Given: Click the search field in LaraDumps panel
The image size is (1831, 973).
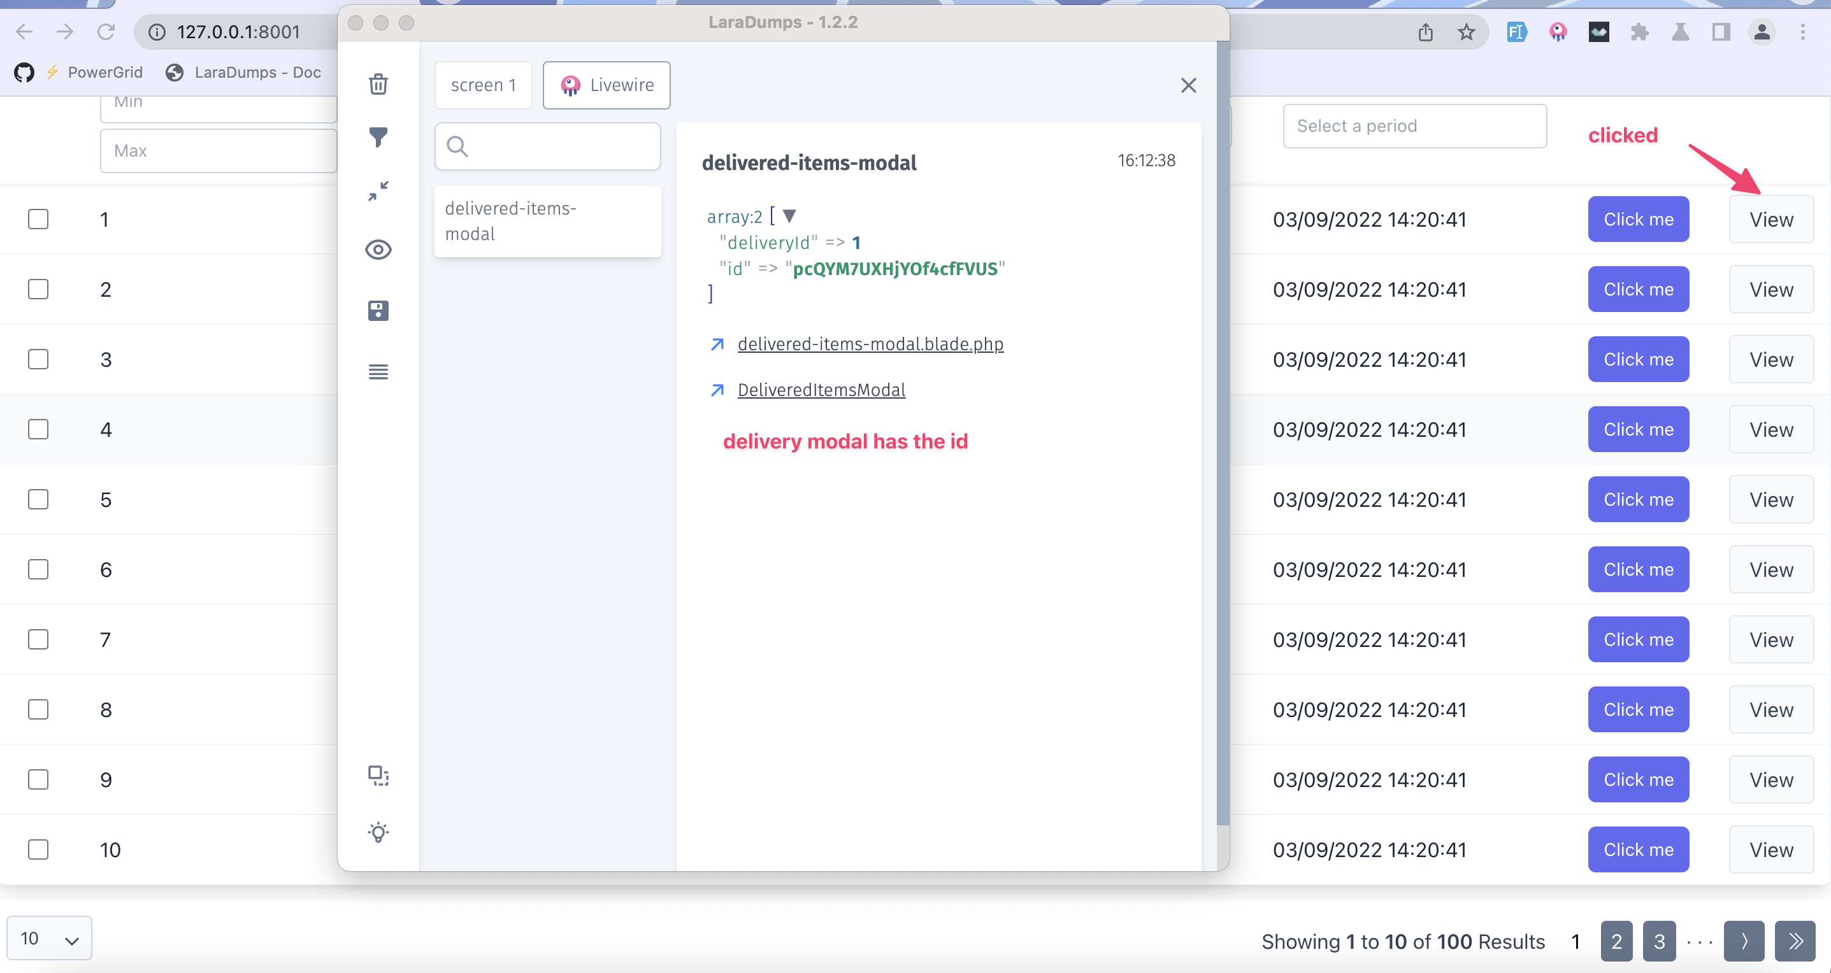Looking at the screenshot, I should point(547,146).
